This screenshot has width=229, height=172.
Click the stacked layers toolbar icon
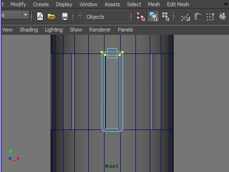[222, 17]
